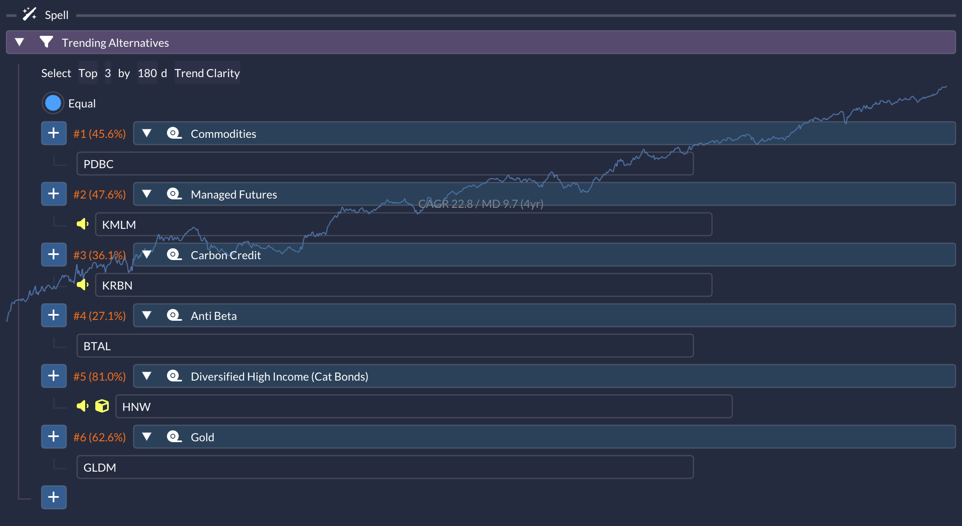Collapse the Trending Alternatives group
Viewport: 962px width, 526px height.
pos(19,42)
